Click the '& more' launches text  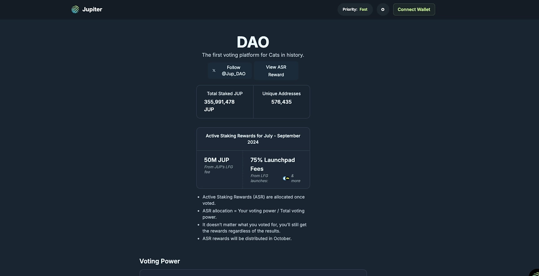[296, 178]
